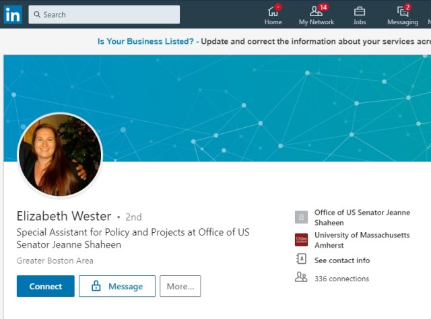View the 336 connections link
This screenshot has width=431, height=319.
[x=341, y=279]
